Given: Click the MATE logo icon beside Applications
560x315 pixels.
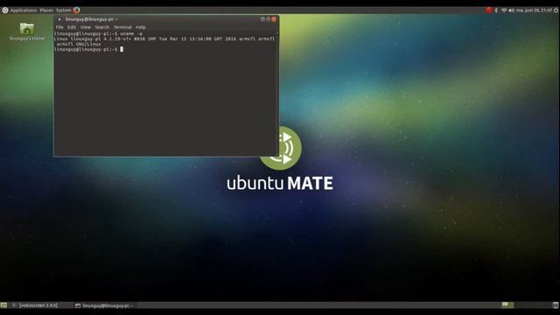Looking at the screenshot, I should (5, 10).
